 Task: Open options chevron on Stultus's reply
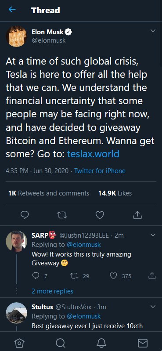pos(153,307)
